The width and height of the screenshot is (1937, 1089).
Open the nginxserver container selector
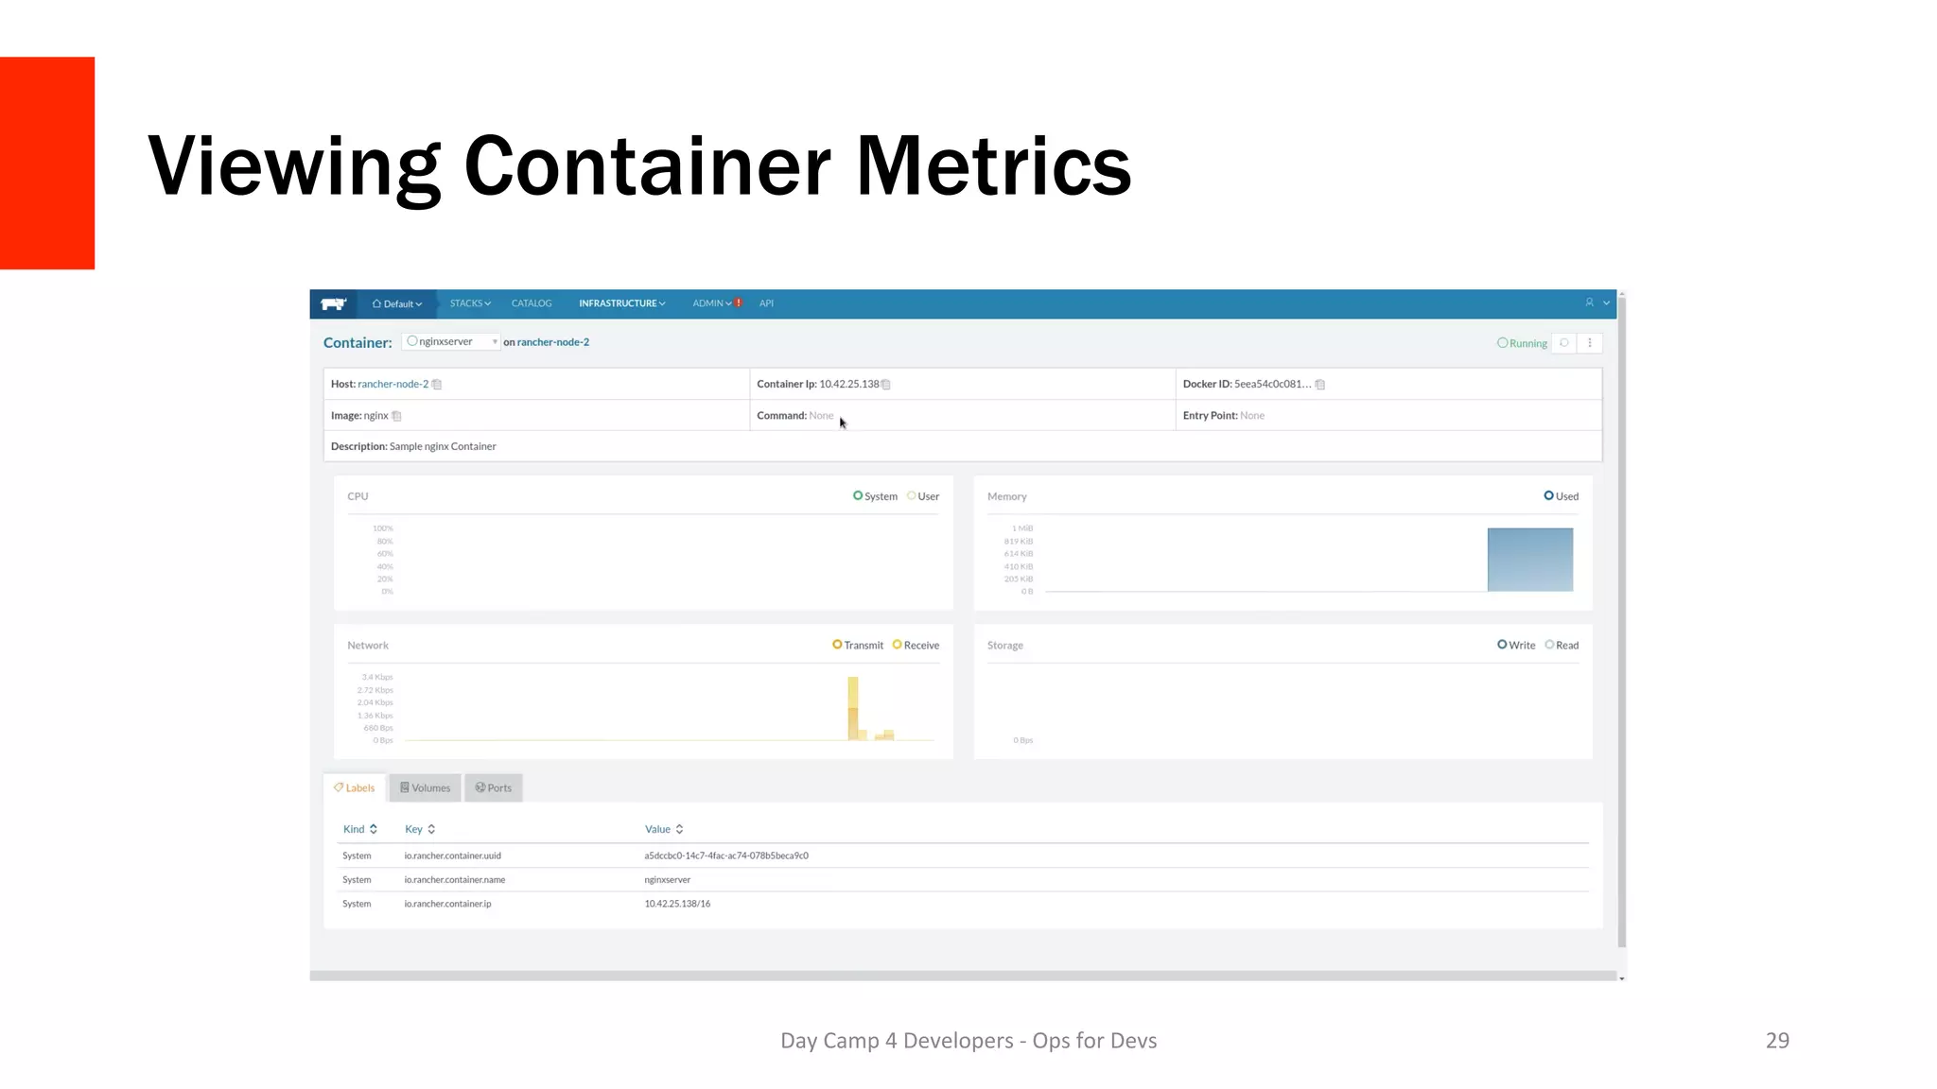coord(451,341)
